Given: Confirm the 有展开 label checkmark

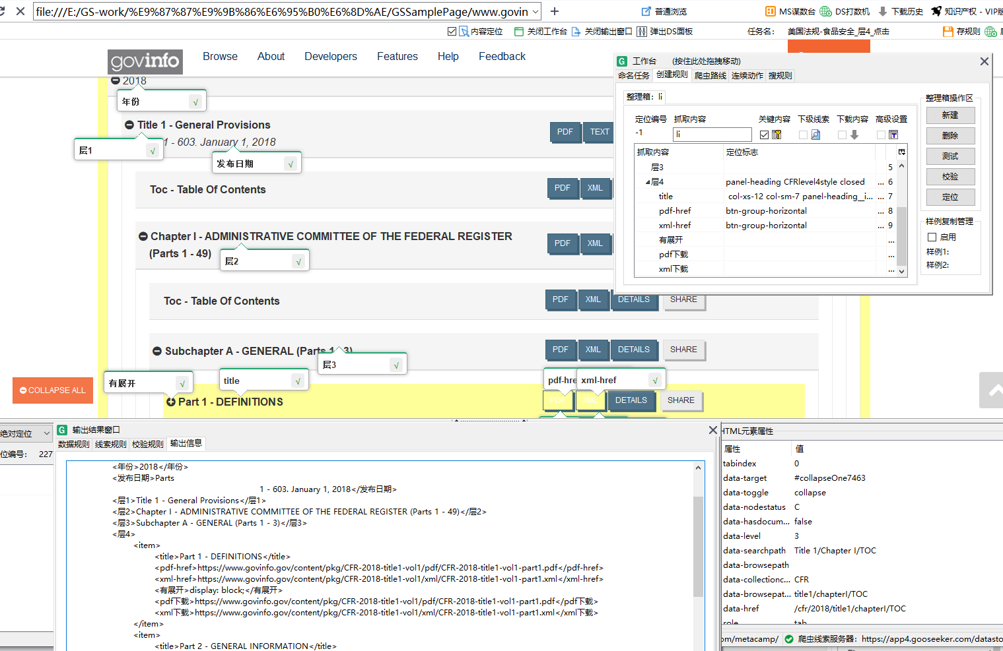Looking at the screenshot, I should [182, 383].
